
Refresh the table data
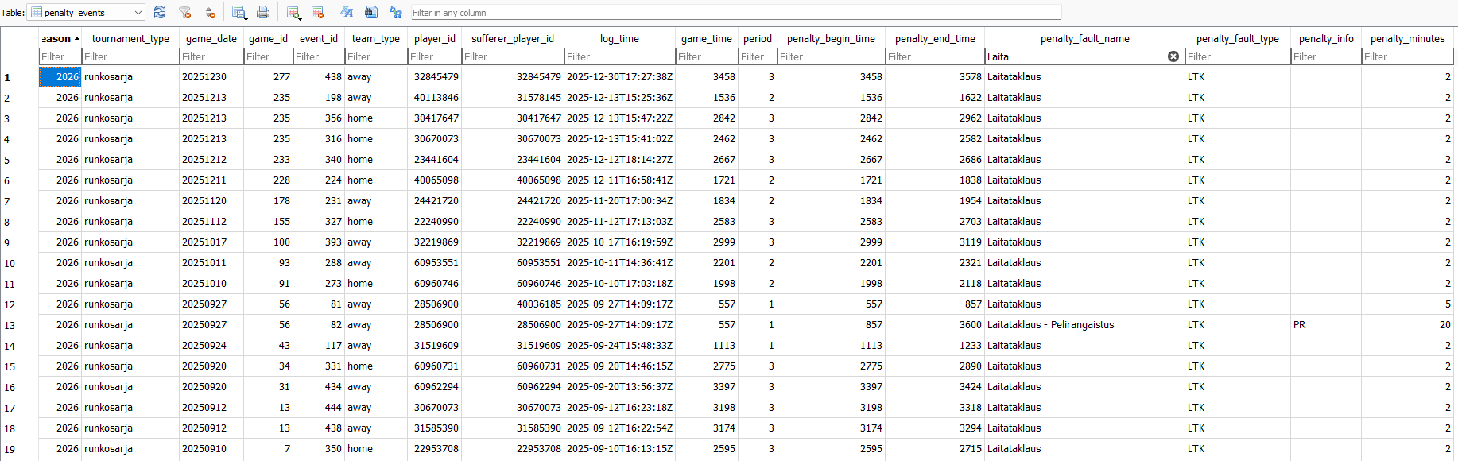160,13
